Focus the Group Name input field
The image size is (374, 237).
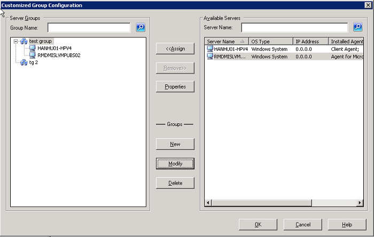(89, 28)
